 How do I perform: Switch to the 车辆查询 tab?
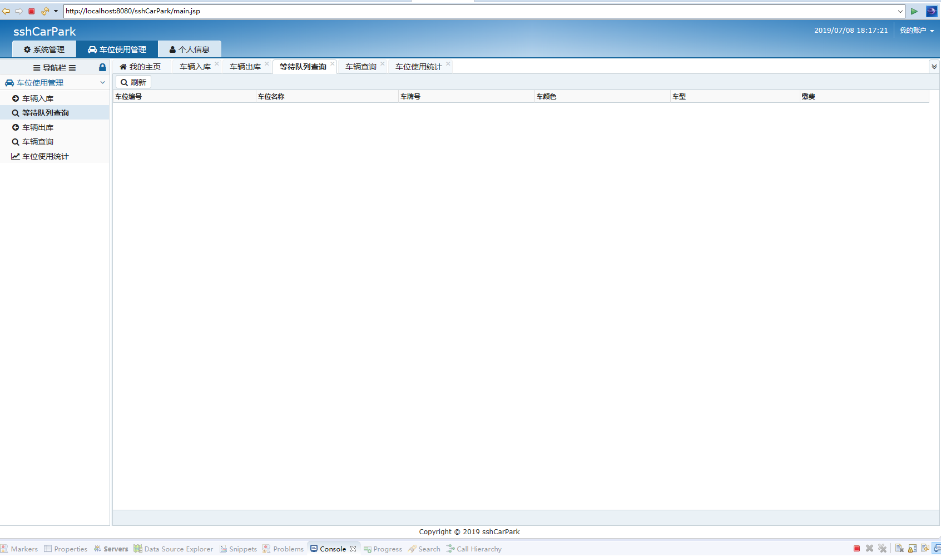(x=361, y=67)
